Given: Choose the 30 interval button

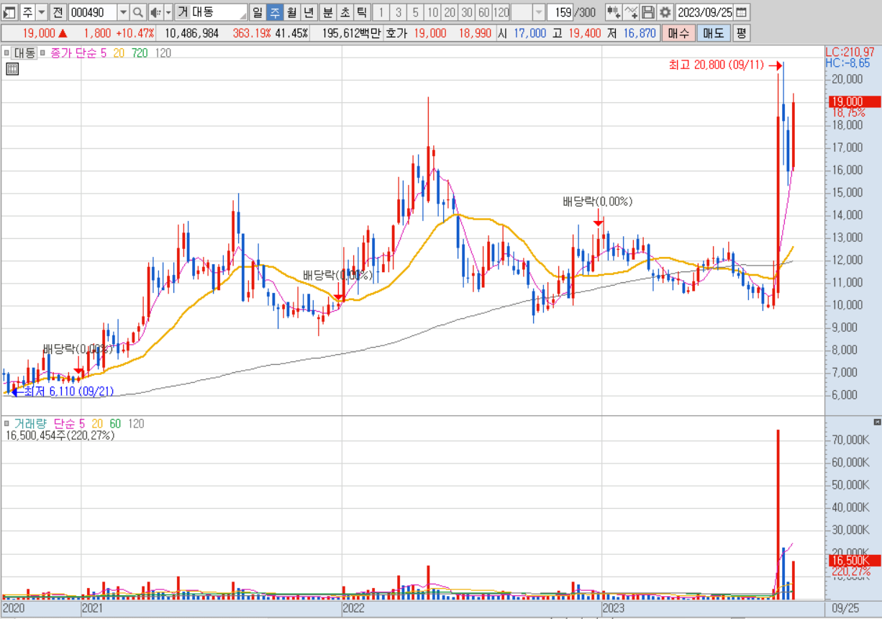Looking at the screenshot, I should pyautogui.click(x=467, y=12).
